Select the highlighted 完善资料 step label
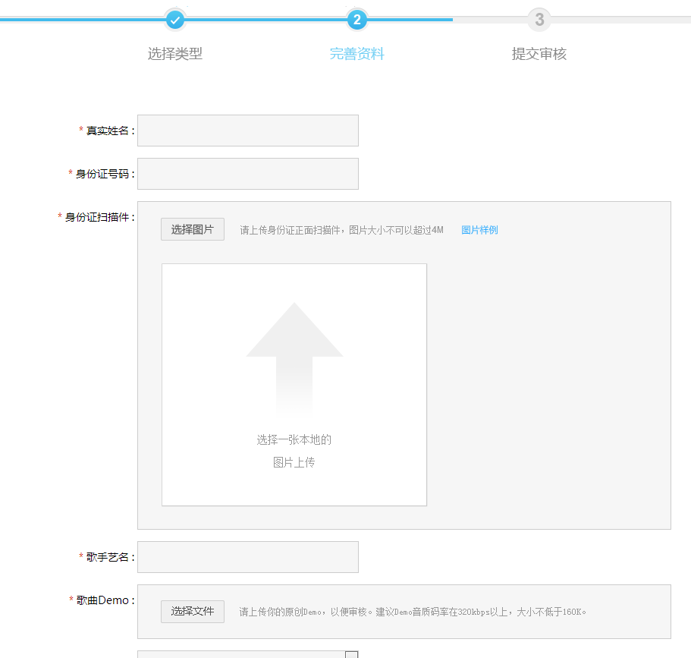 [357, 53]
